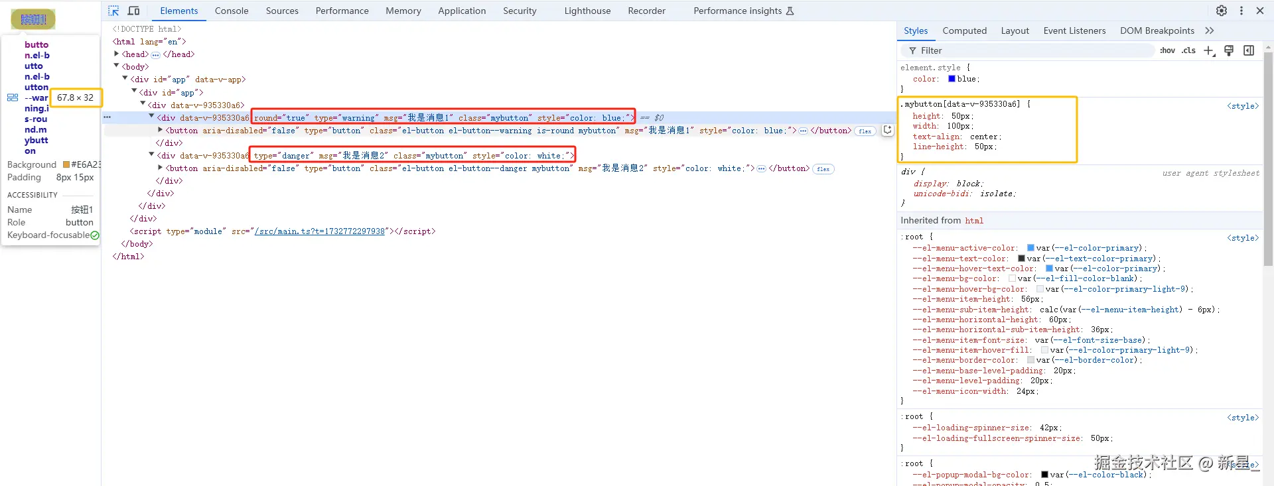Image resolution: width=1274 pixels, height=486 pixels.
Task: Click the flex badge on danger button
Action: pos(823,169)
